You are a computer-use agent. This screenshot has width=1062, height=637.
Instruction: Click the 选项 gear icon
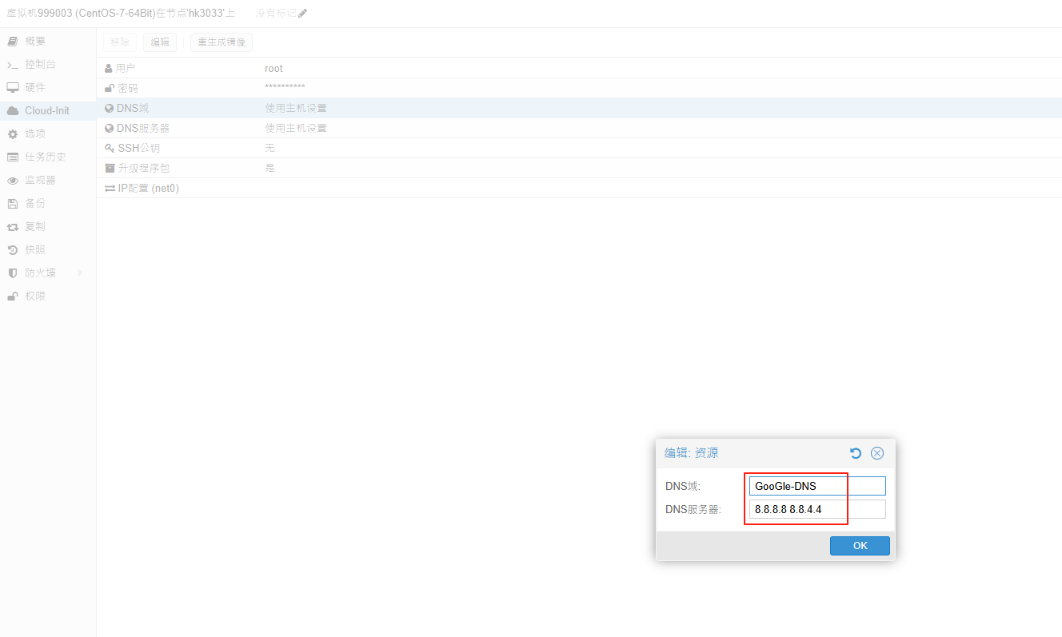[13, 134]
